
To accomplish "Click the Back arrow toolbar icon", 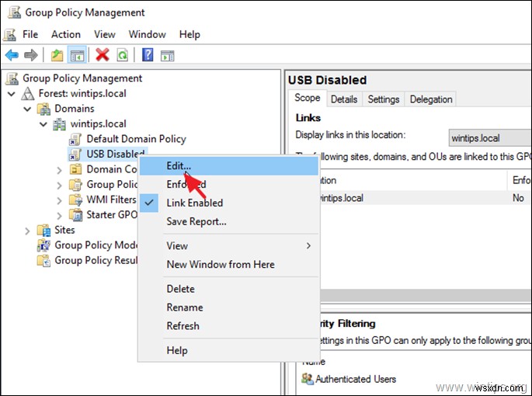I will pyautogui.click(x=12, y=55).
